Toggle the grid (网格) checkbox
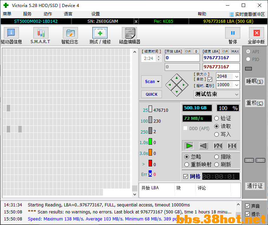 [x=185, y=176]
